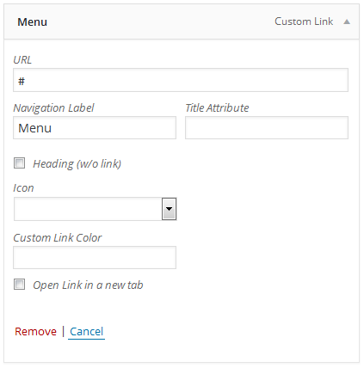Focus the Navigation Label field with Menu
364x368 pixels.
95,128
